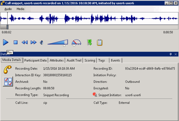179x121 pixels.
Task: Open the Scoring tab
Action: (x=90, y=60)
